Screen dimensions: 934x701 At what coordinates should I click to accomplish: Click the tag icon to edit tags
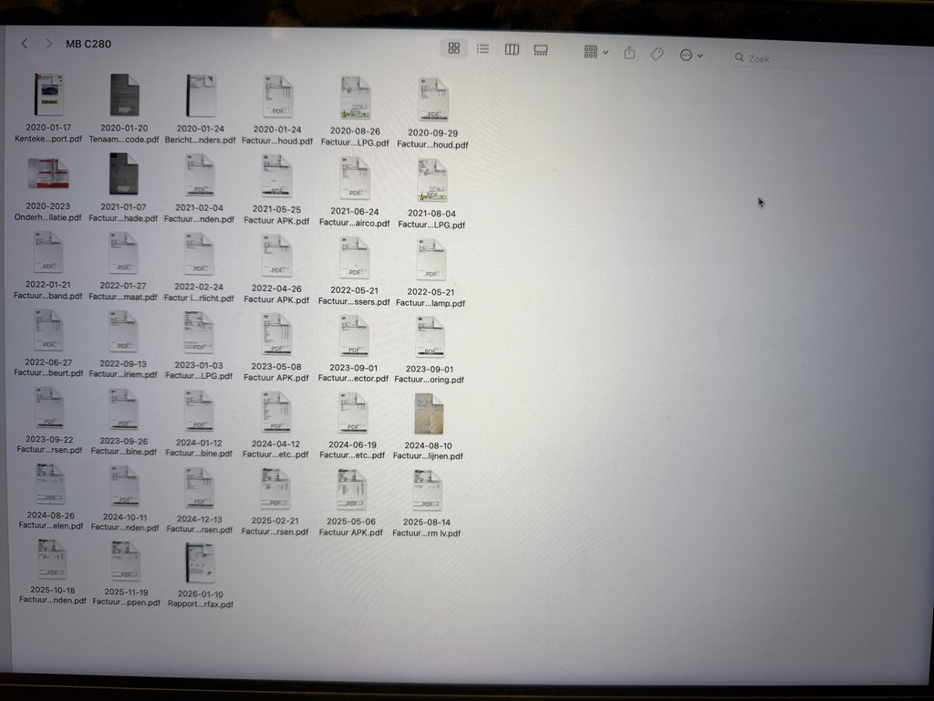(x=657, y=55)
